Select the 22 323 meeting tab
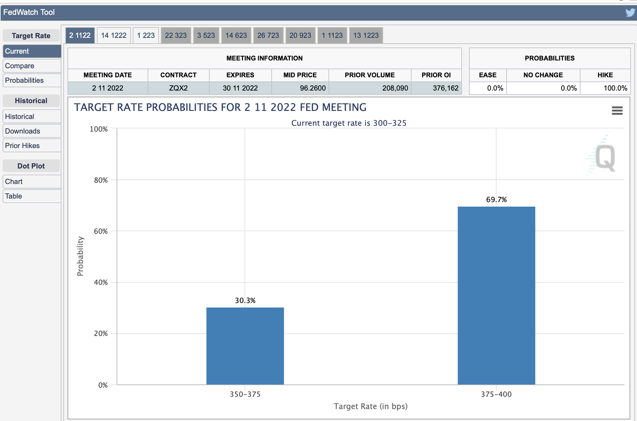 pos(176,35)
